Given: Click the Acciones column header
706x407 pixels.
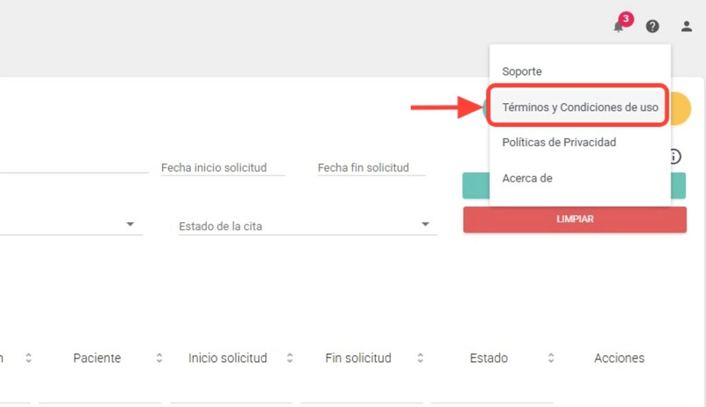Looking at the screenshot, I should point(619,358).
